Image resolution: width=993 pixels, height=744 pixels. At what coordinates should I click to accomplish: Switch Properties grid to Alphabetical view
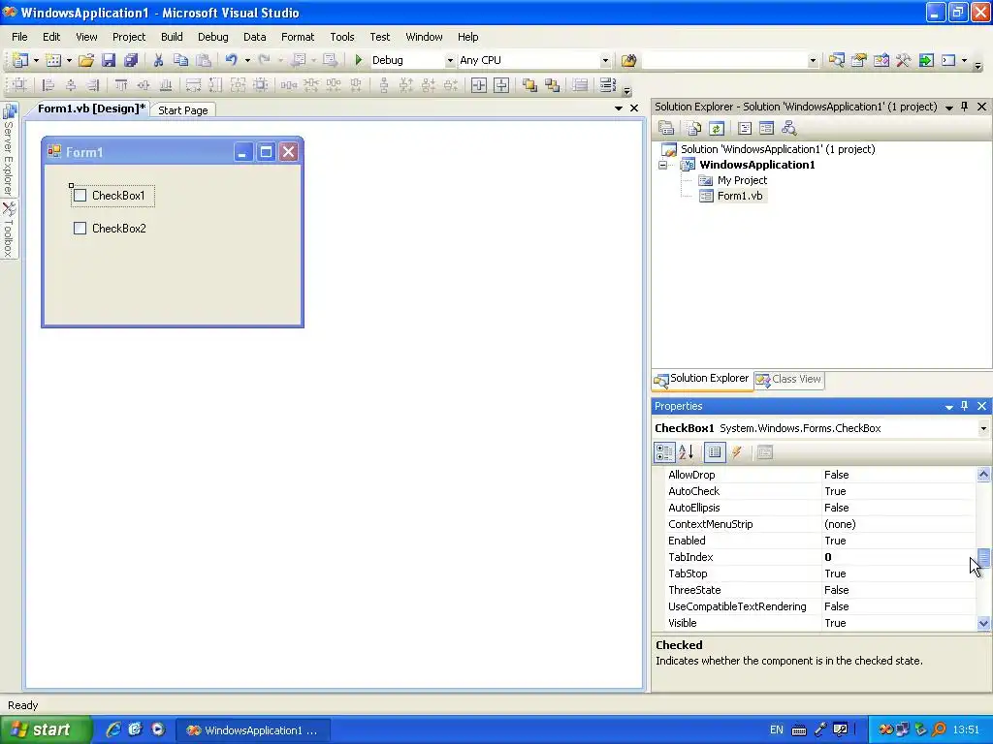[687, 452]
